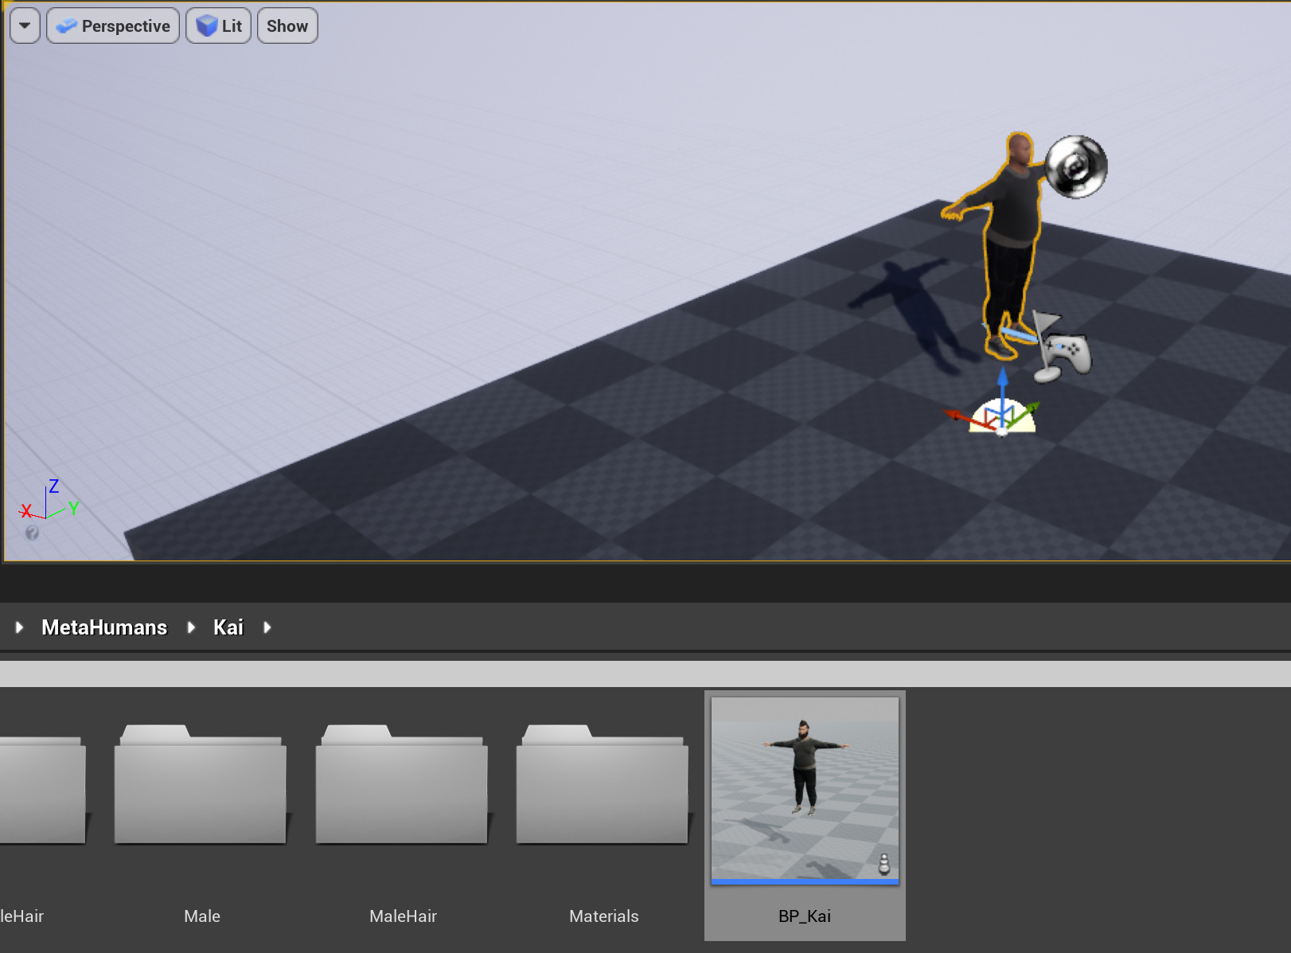Screen dimensions: 1291x953
Task: Toggle the Show flags menu
Action: pyautogui.click(x=287, y=25)
